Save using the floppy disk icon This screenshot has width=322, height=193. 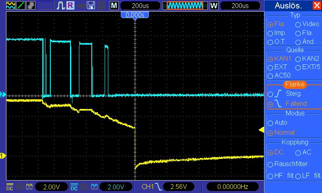coord(91,6)
